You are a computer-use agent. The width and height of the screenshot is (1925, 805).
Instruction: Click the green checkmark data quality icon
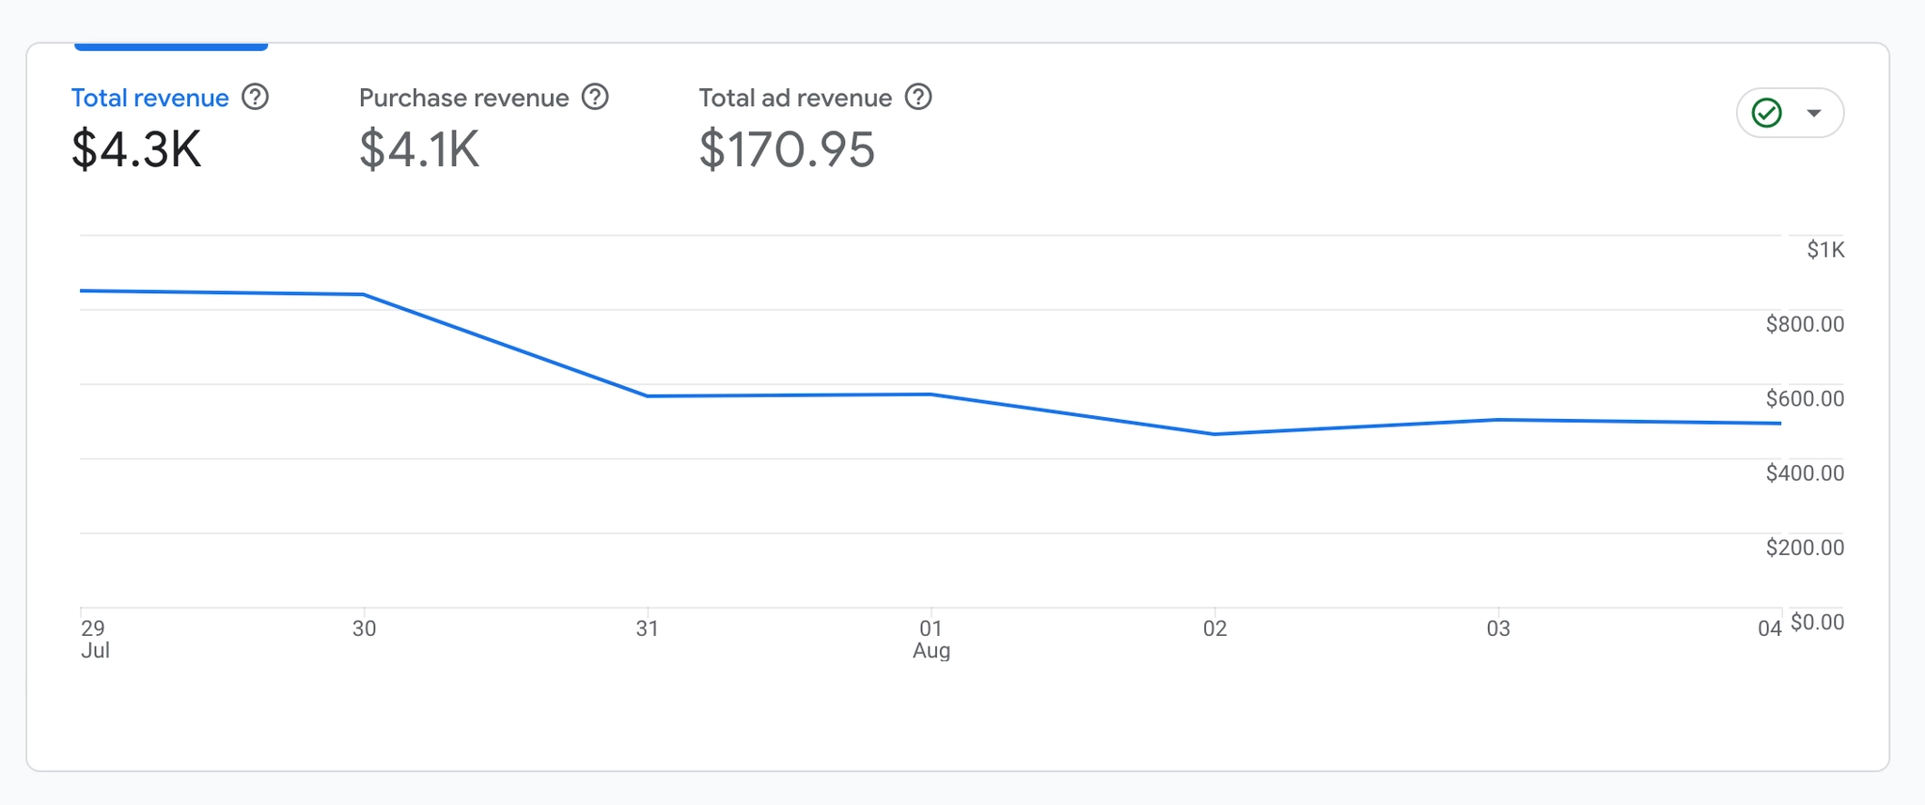click(1767, 114)
